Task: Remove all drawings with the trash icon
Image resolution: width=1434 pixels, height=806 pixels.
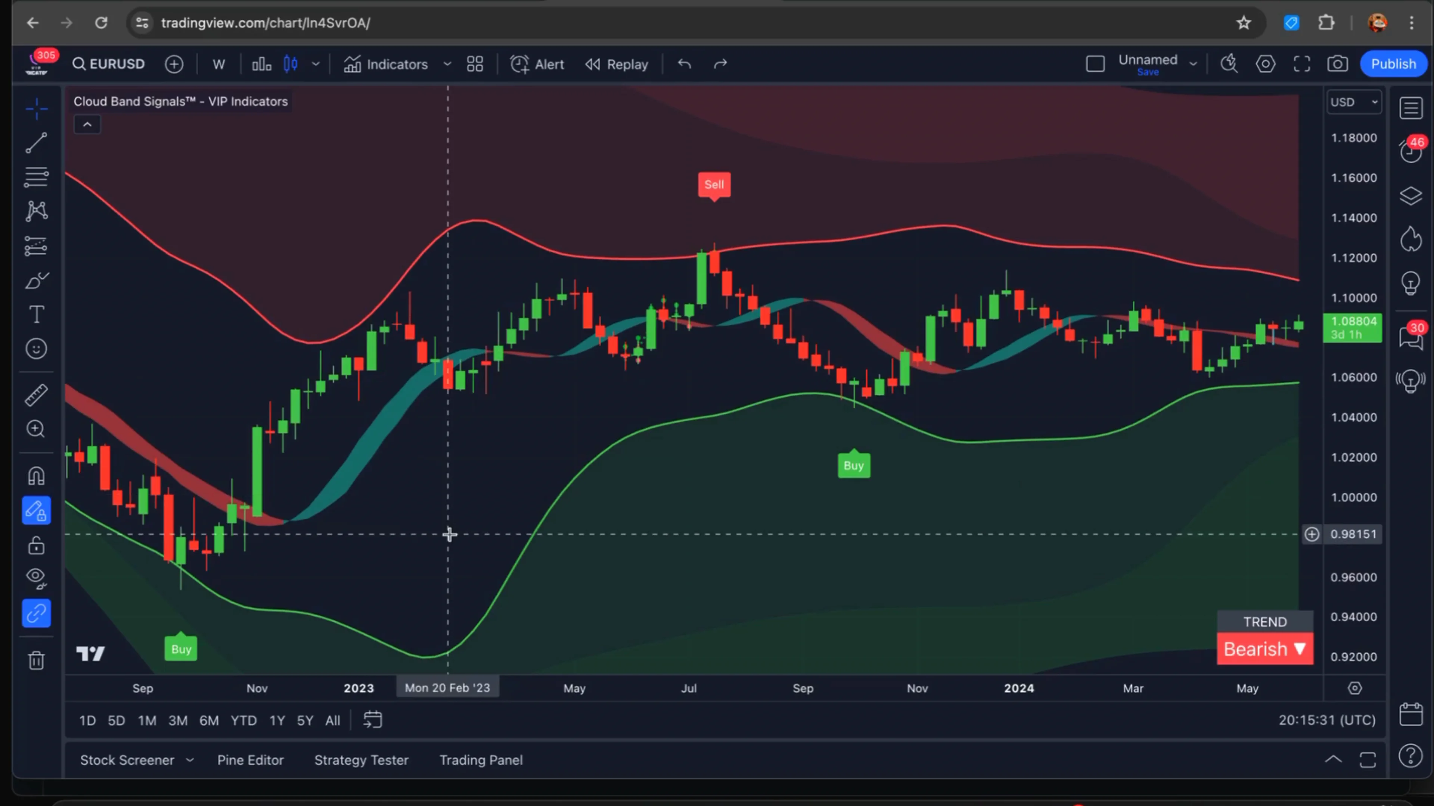Action: 35,660
